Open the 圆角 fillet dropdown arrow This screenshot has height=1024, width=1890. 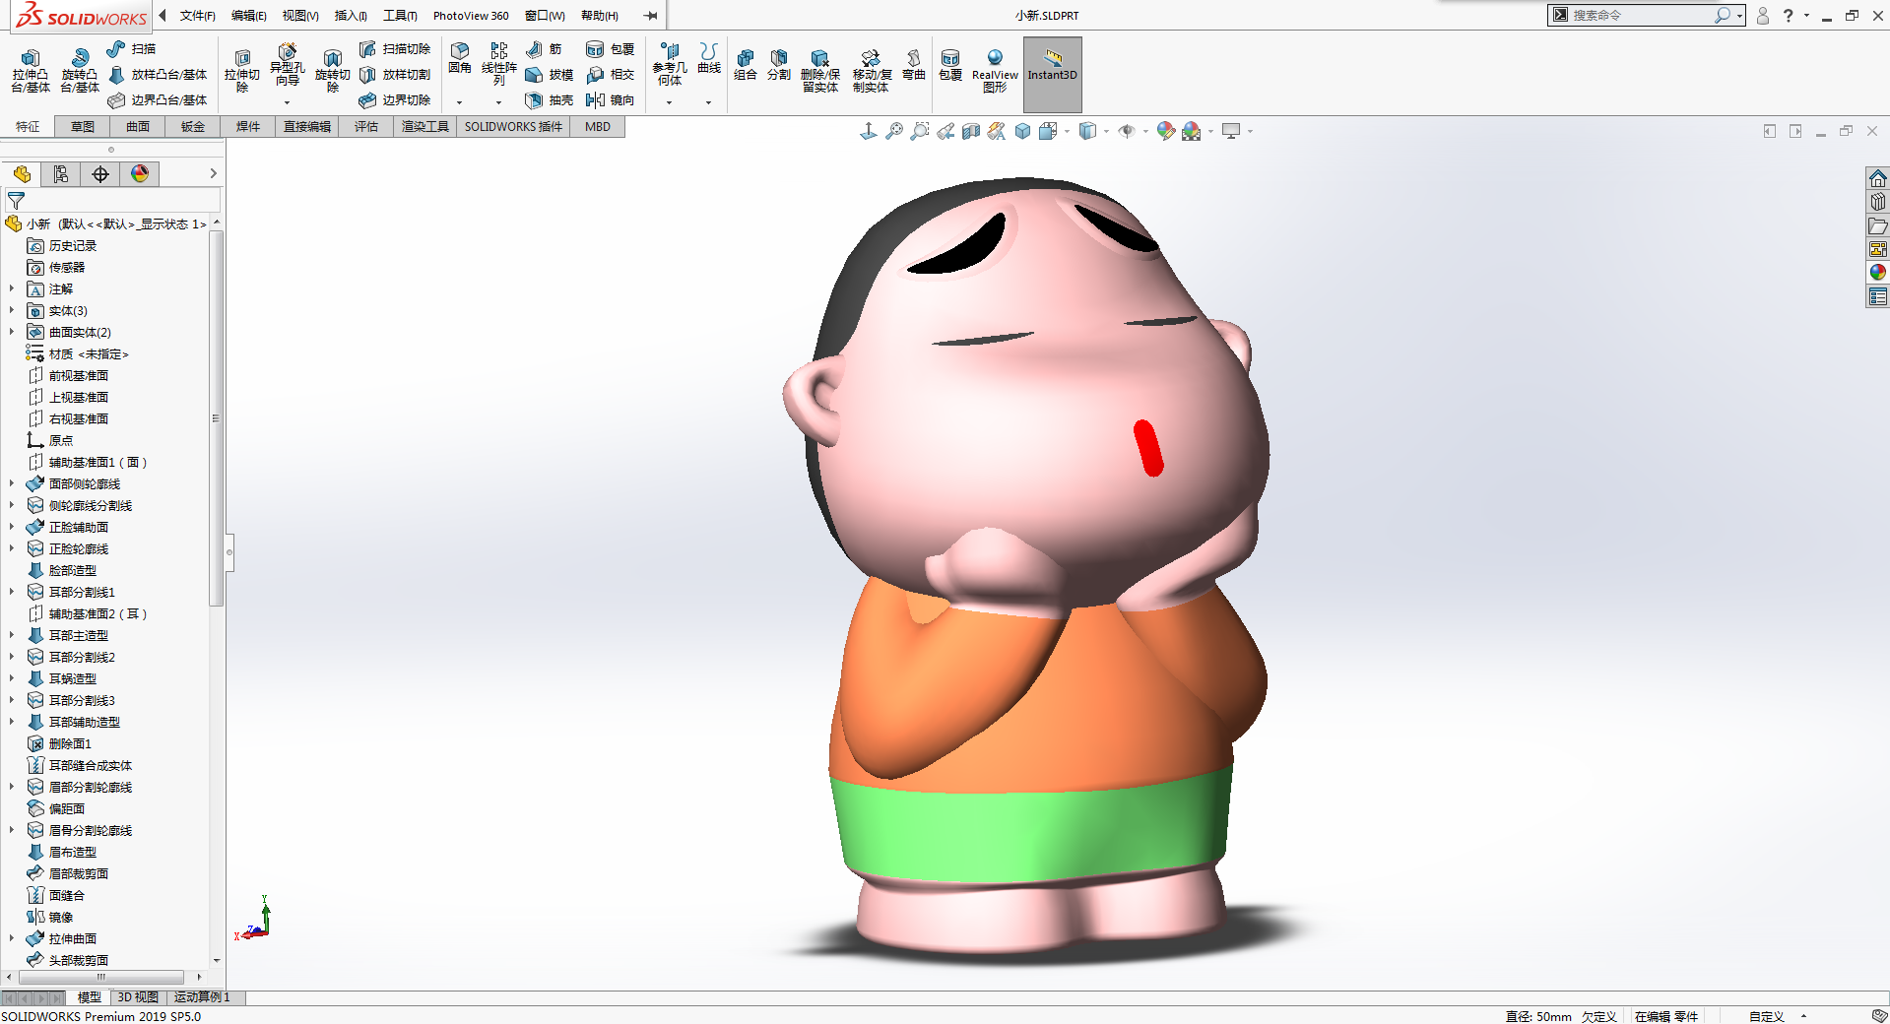tap(460, 102)
